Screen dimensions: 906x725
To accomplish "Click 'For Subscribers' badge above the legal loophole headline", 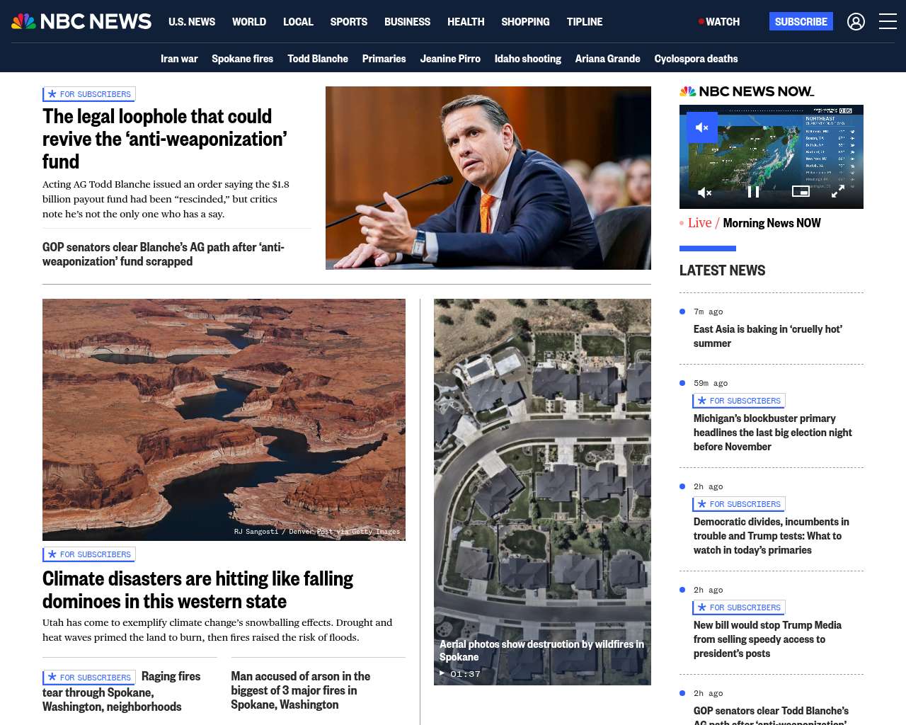I will [89, 94].
